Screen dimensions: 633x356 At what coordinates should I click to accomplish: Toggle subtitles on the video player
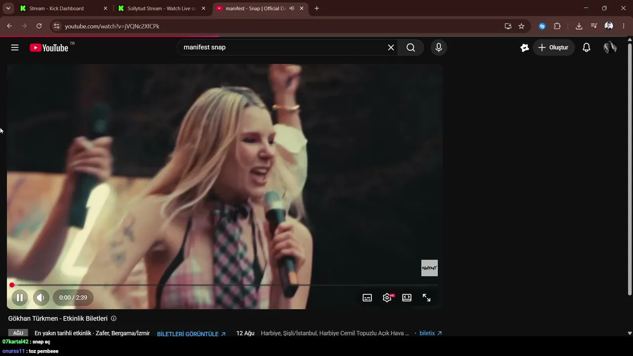tap(367, 298)
